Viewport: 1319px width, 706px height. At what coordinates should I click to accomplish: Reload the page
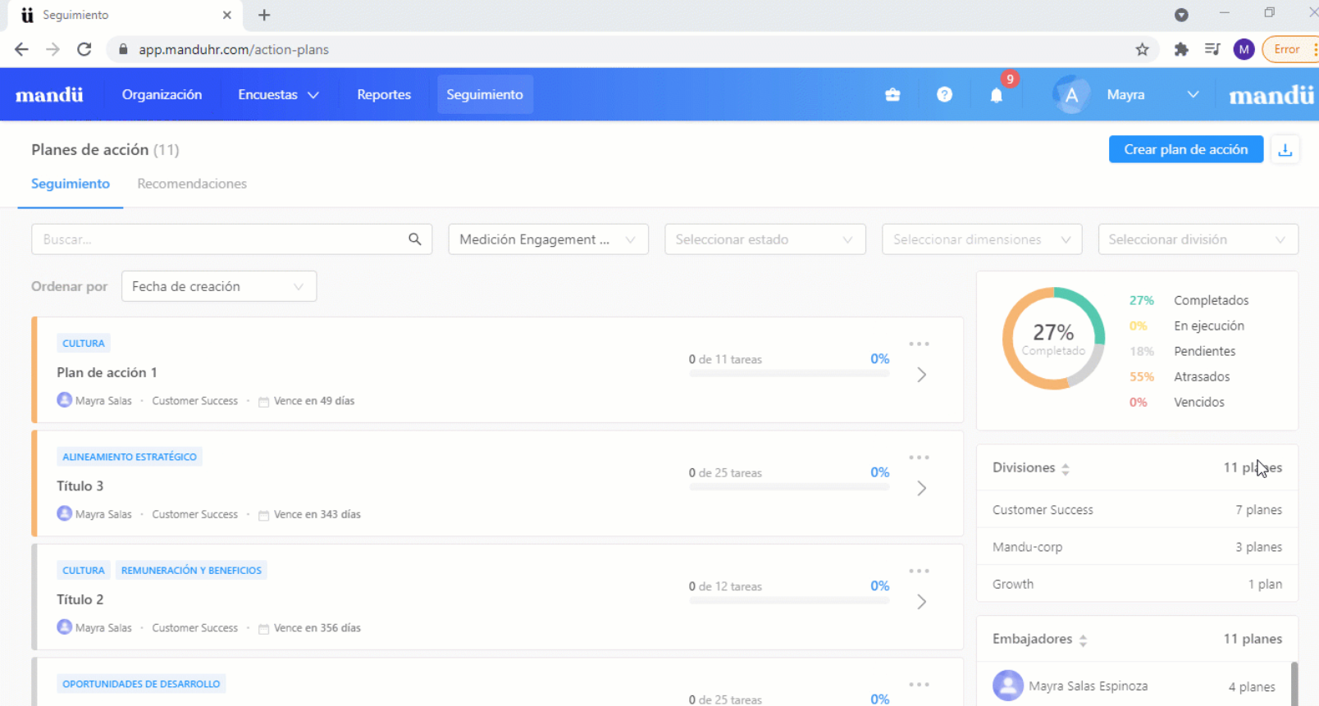click(x=84, y=49)
